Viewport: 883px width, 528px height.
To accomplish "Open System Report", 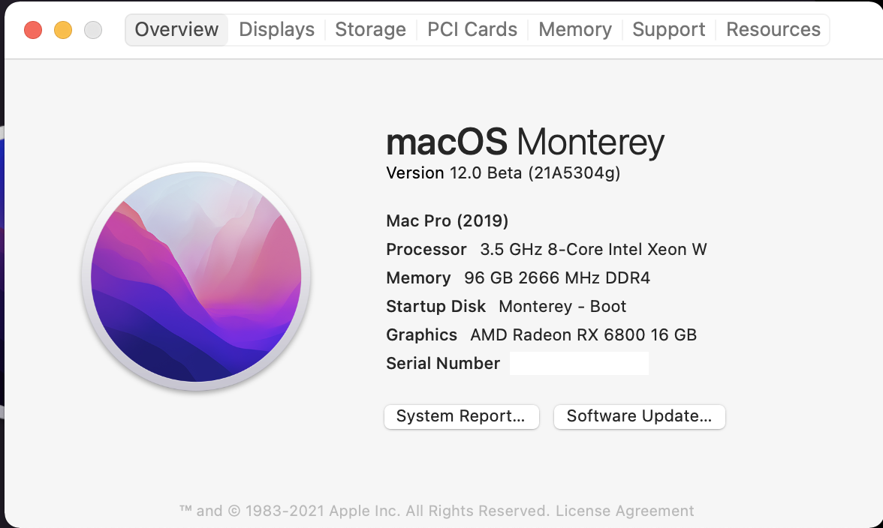I will [x=461, y=416].
